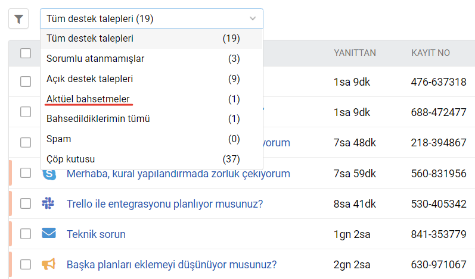The height and width of the screenshot is (279, 475).
Task: Click the Slack icon beside Trello ticket
Action: click(49, 203)
